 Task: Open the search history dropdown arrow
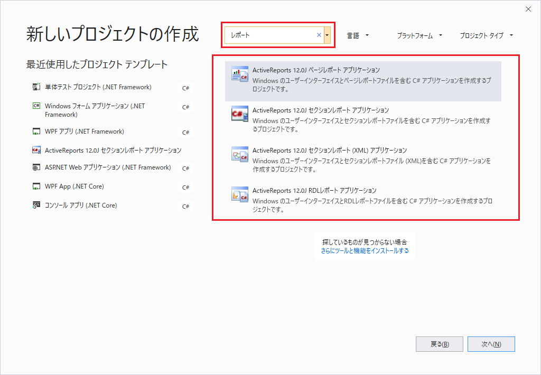tap(327, 35)
